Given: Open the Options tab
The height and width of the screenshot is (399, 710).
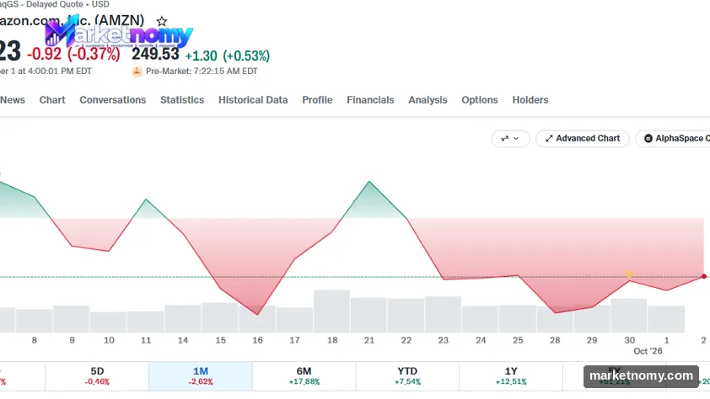Looking at the screenshot, I should (480, 100).
